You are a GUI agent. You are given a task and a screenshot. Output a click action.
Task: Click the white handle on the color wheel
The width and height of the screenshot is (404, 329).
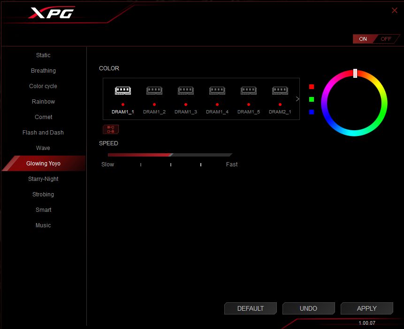355,73
